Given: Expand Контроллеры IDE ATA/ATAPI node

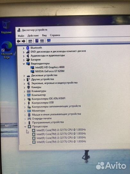Looking at the screenshot, I should click(25, 99).
